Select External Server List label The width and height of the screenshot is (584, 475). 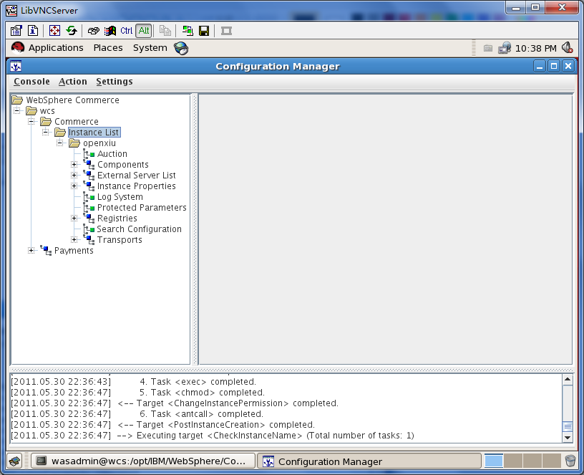point(136,176)
